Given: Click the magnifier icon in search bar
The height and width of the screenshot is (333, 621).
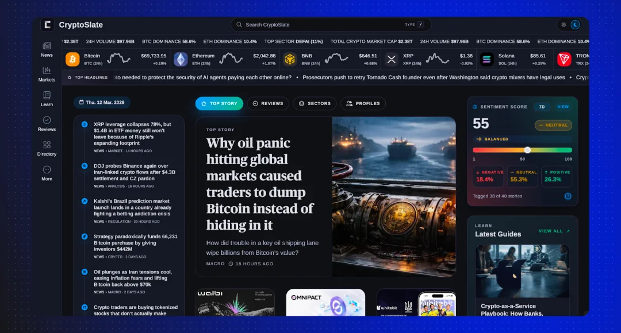Looking at the screenshot, I should pos(239,25).
